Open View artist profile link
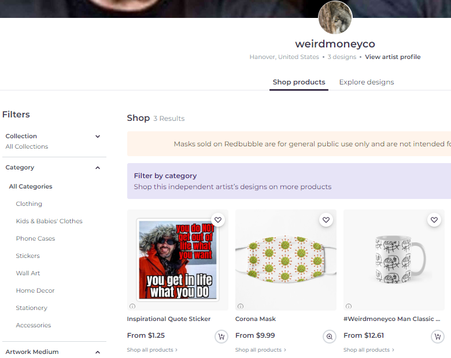 393,57
